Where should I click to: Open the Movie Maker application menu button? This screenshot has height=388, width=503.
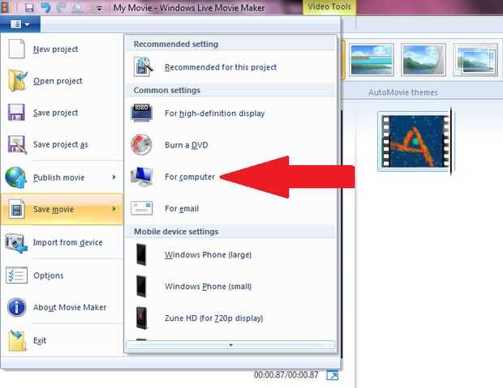pyautogui.click(x=20, y=24)
